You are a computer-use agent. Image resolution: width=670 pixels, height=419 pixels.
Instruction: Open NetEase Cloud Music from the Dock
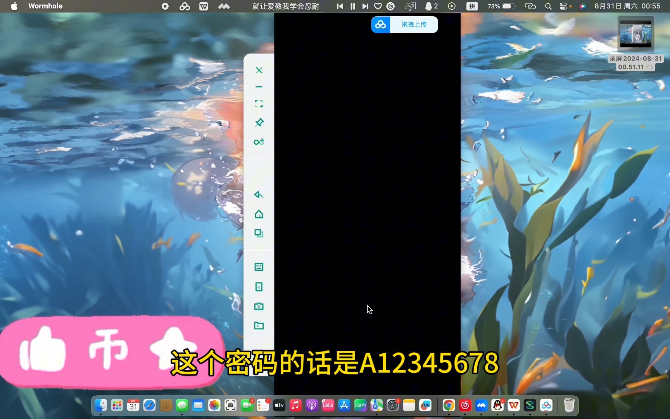pyautogui.click(x=465, y=405)
